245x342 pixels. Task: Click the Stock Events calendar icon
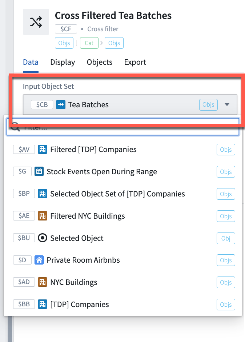[39, 172]
